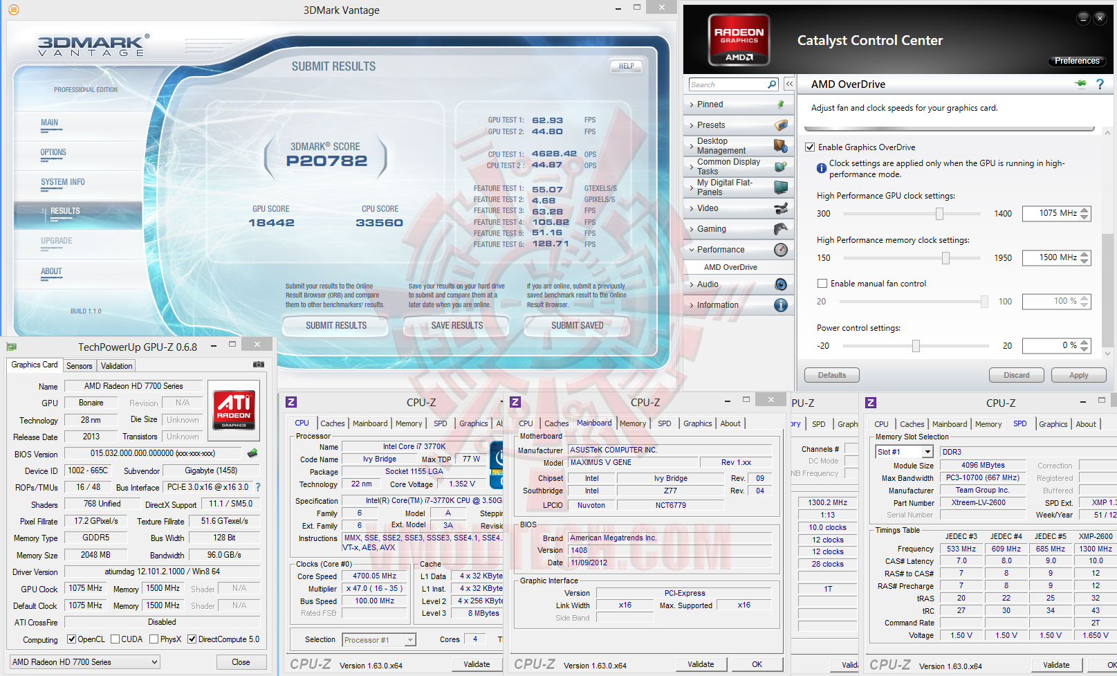Click the power control 0 % stepper arrows
Image resolution: width=1117 pixels, height=676 pixels.
point(1084,346)
